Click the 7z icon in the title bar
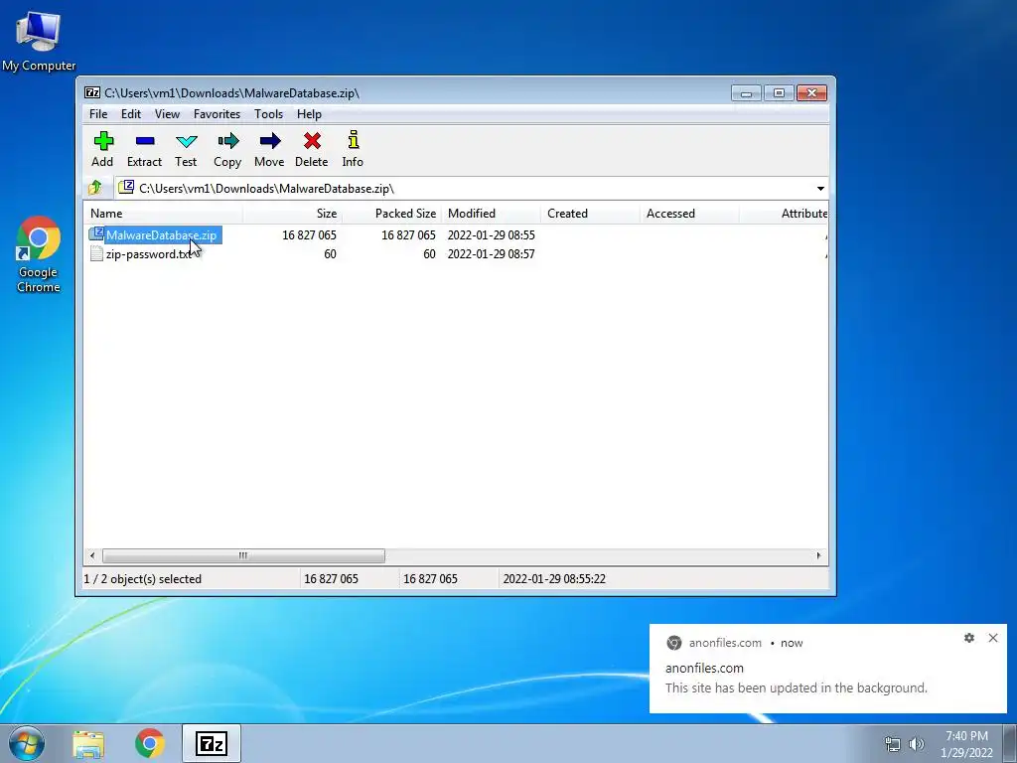Viewport: 1017px width, 763px height. coord(92,92)
